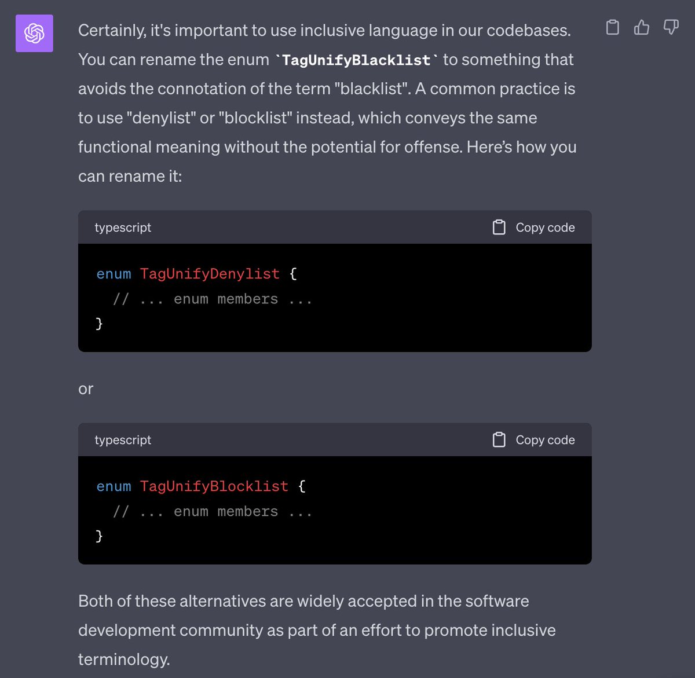Give the response a thumbs down

tap(671, 27)
